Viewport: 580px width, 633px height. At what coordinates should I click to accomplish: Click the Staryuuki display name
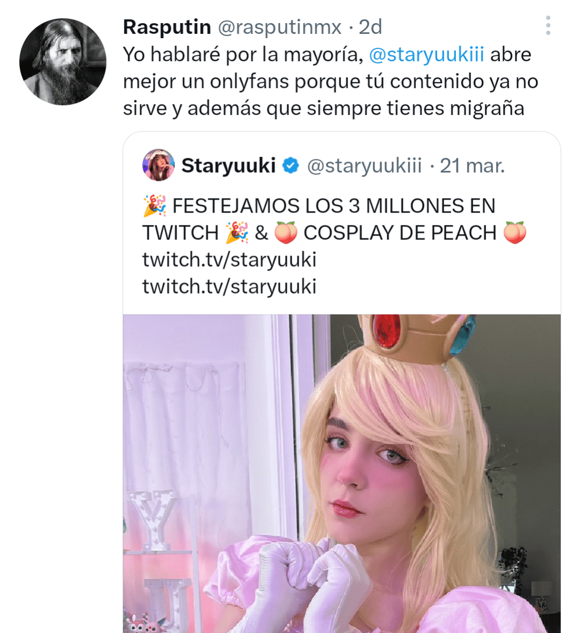pos(228,166)
